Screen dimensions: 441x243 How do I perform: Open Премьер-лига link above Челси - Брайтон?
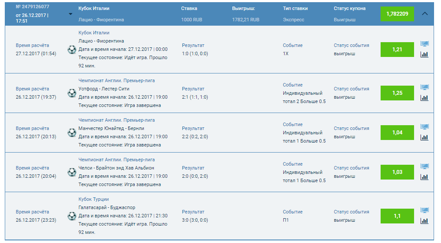116,160
